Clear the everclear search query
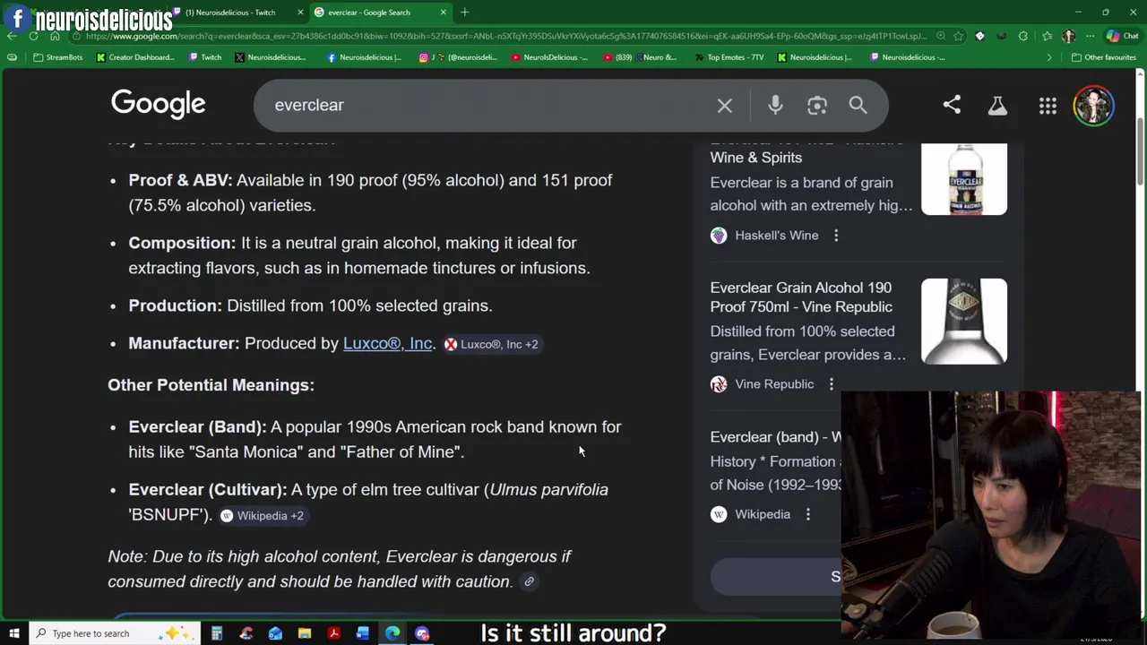The height and width of the screenshot is (645, 1147). pyautogui.click(x=724, y=106)
